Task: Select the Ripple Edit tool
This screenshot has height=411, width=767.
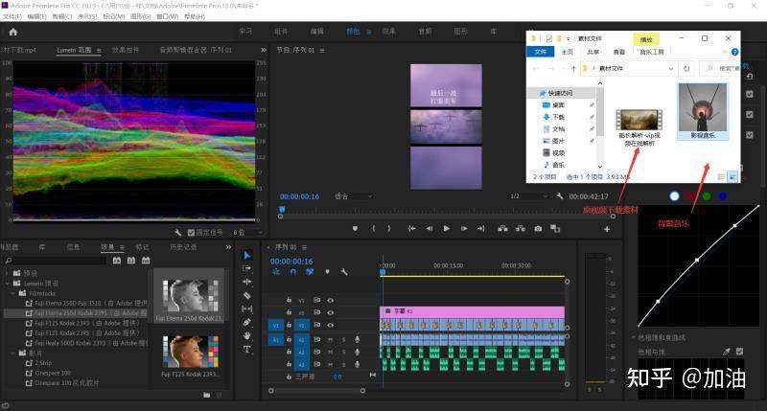Action: point(247,282)
